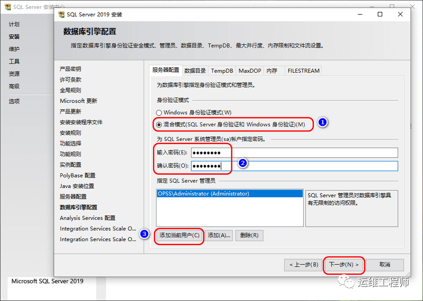Switch to the FILESTREAM tab
Screen dimensions: 423x301
(x=304, y=71)
